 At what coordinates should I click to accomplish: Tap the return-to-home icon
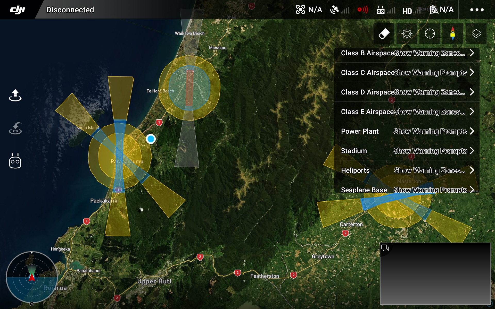pos(15,128)
